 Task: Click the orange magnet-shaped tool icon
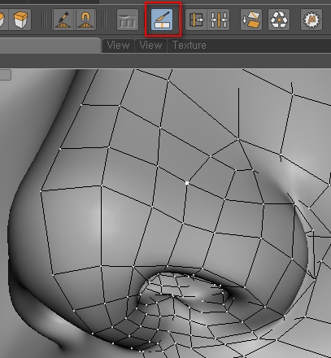(x=85, y=20)
